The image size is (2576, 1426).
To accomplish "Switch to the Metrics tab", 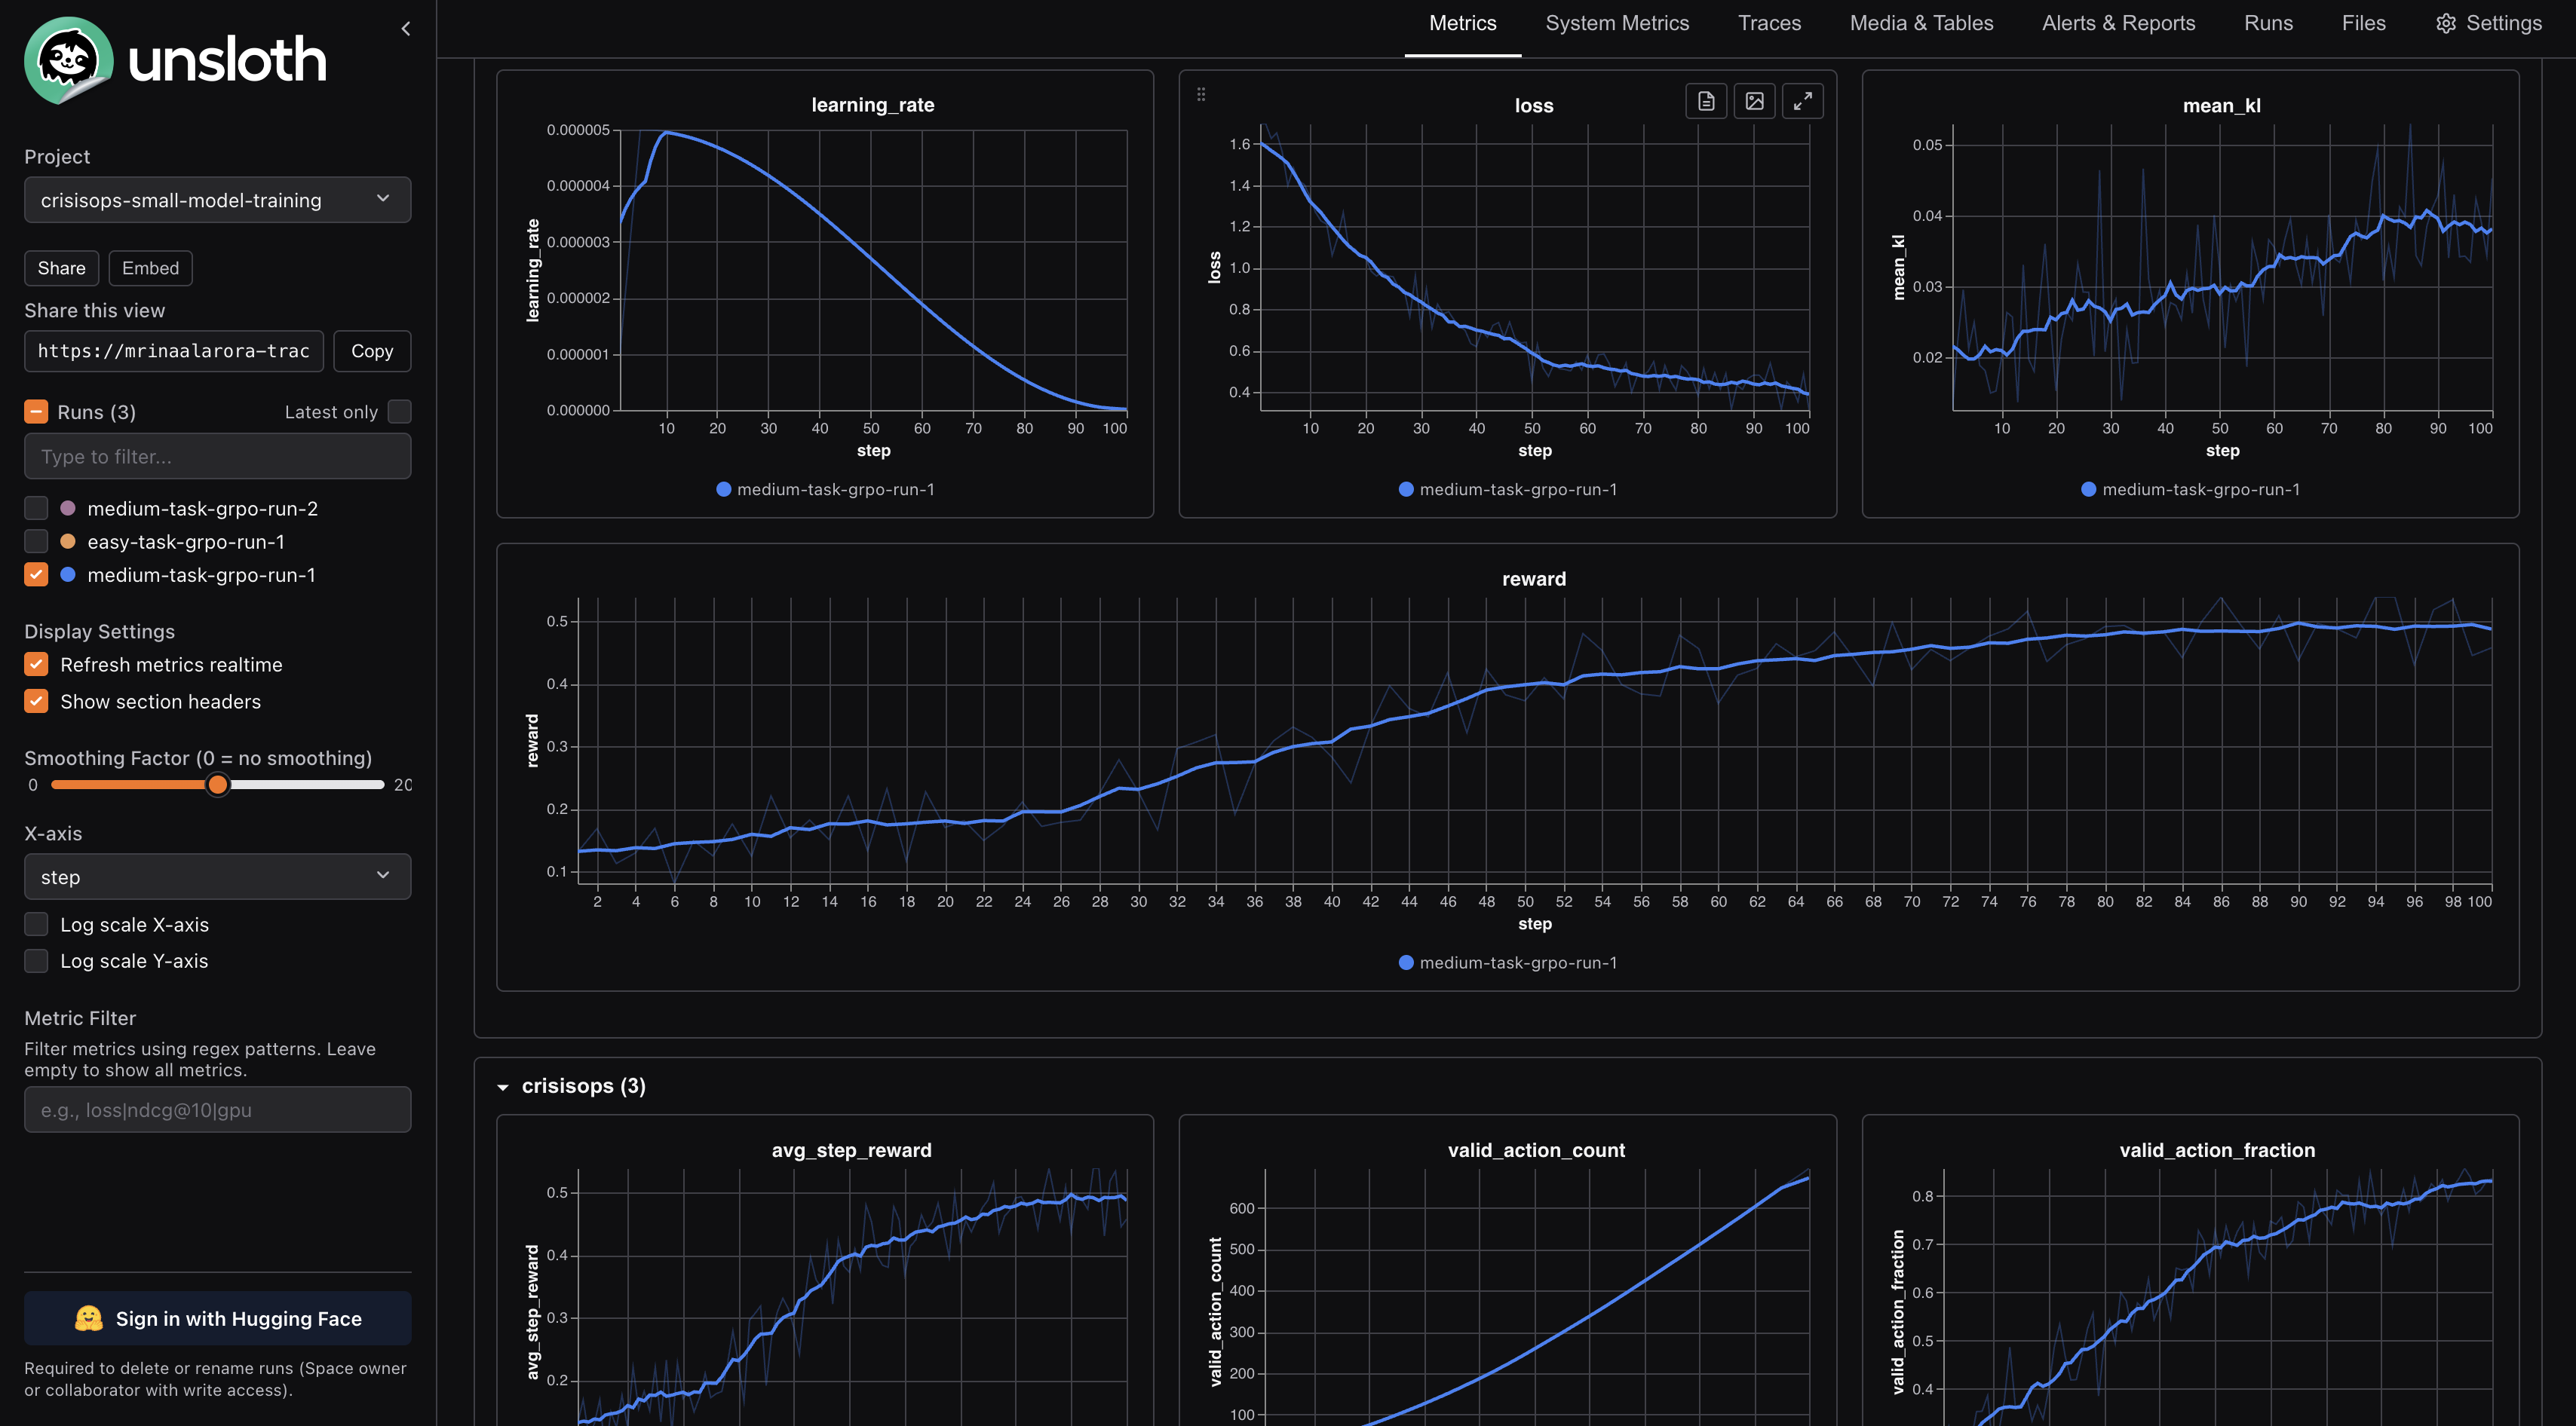I will pos(1462,23).
